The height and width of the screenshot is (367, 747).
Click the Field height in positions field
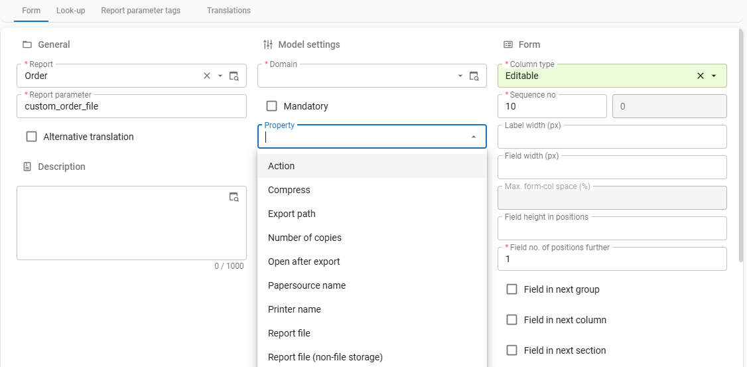pos(612,228)
